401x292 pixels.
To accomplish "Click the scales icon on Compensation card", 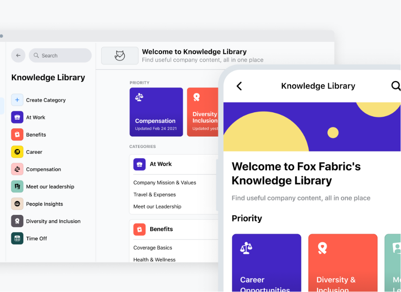I will (139, 97).
